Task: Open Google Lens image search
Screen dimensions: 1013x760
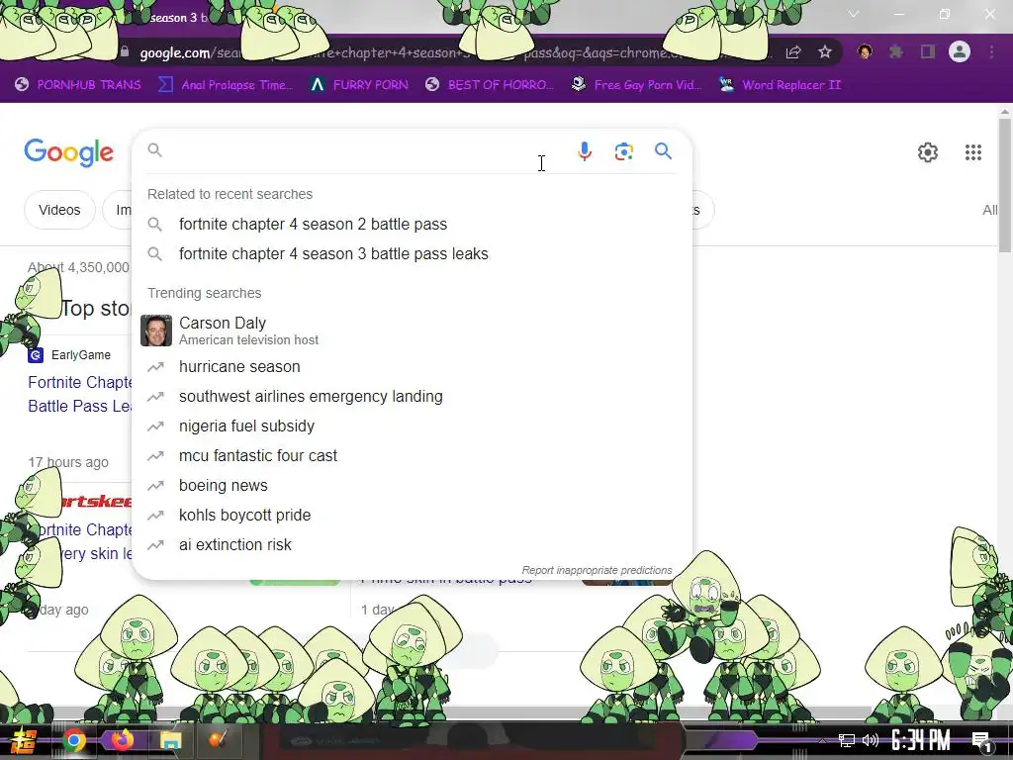Action: tap(623, 151)
